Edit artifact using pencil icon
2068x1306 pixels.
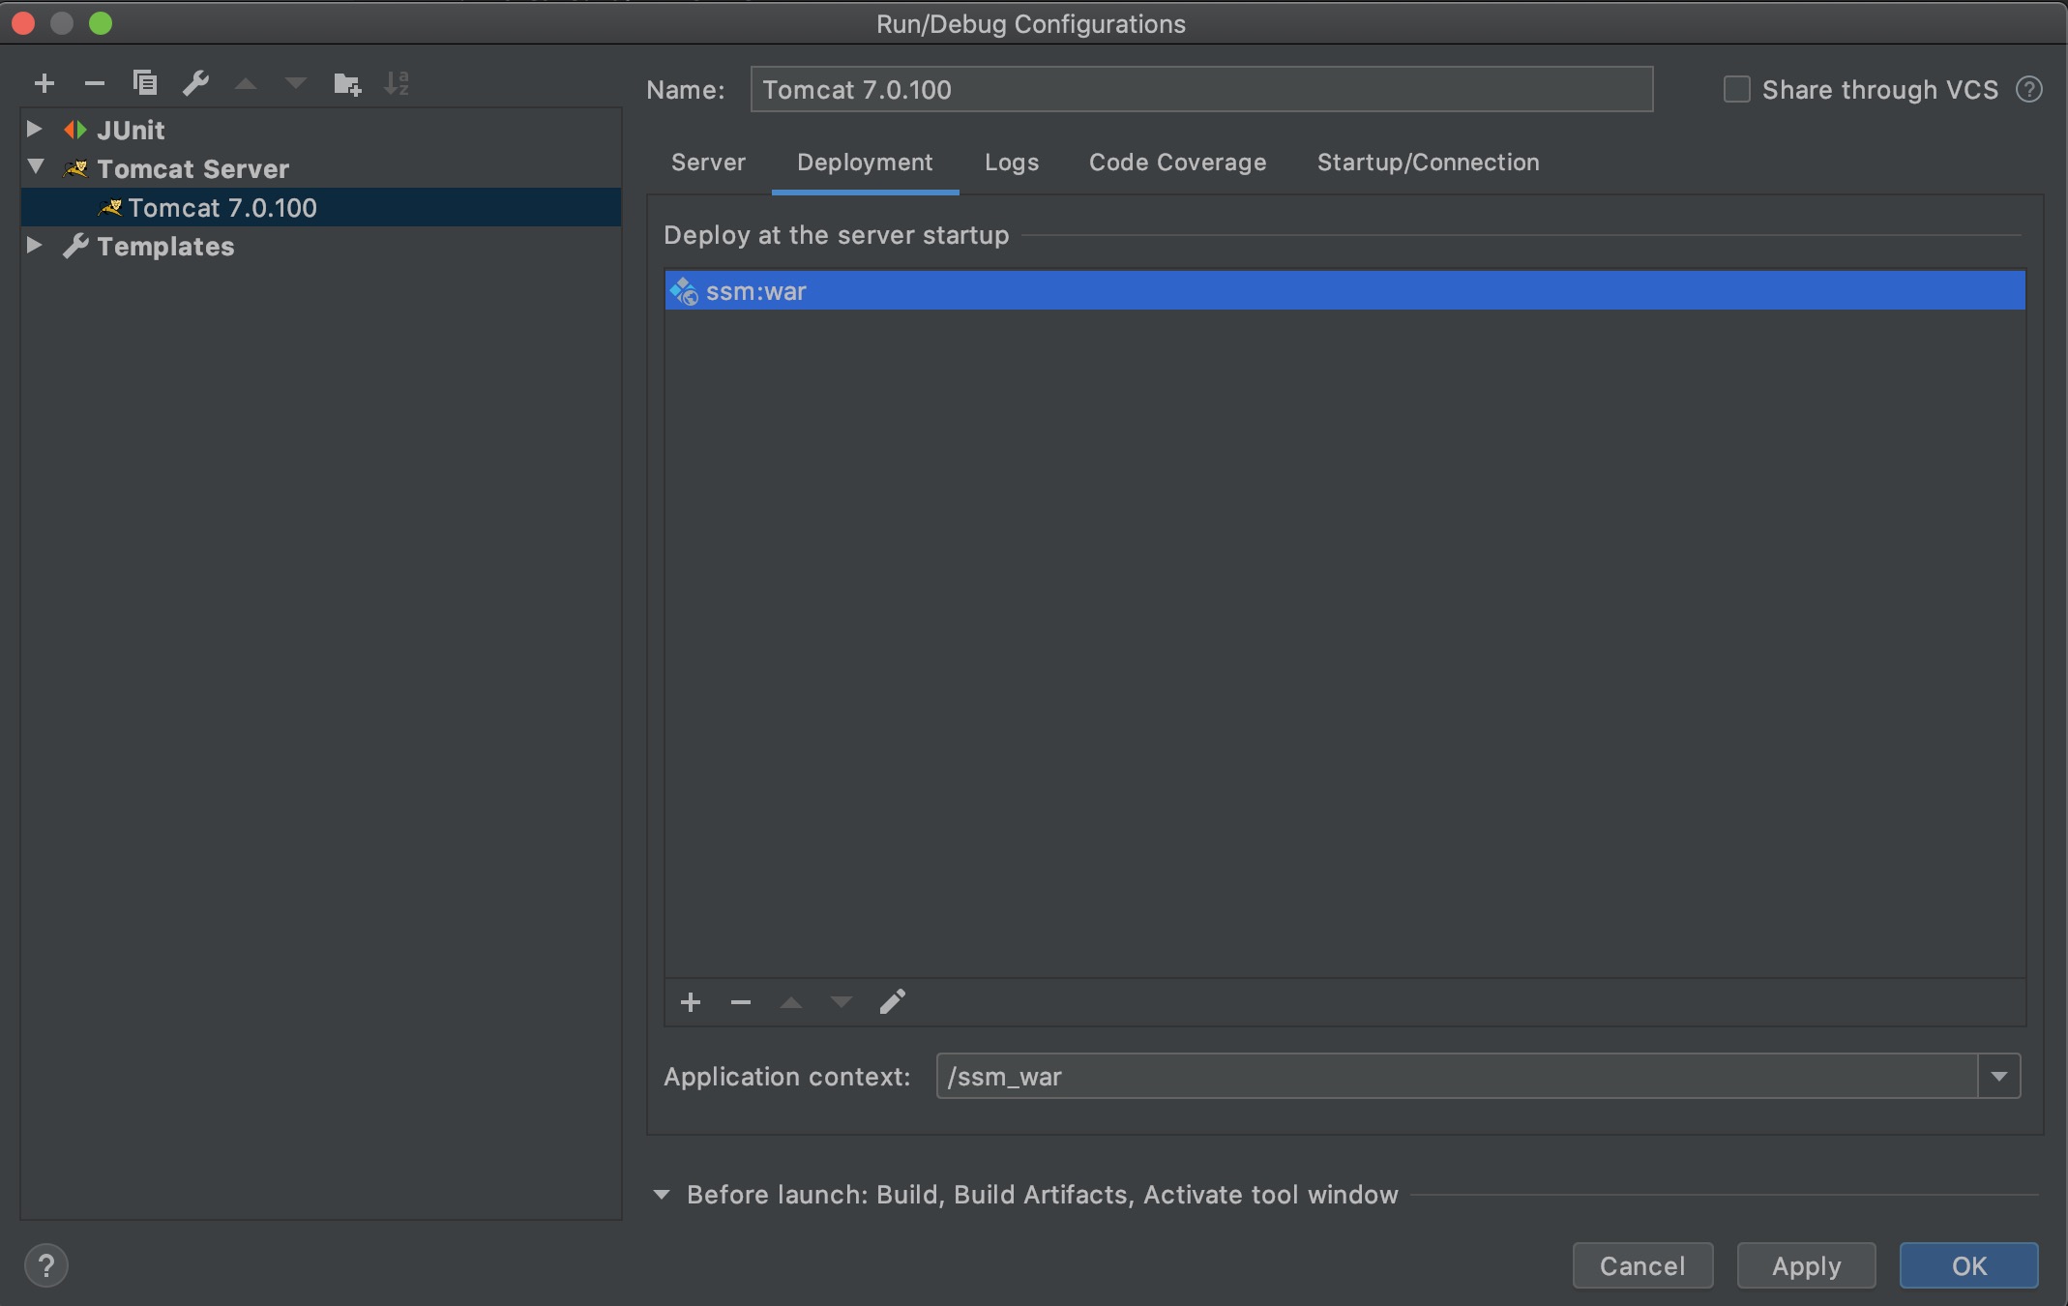(x=892, y=1002)
